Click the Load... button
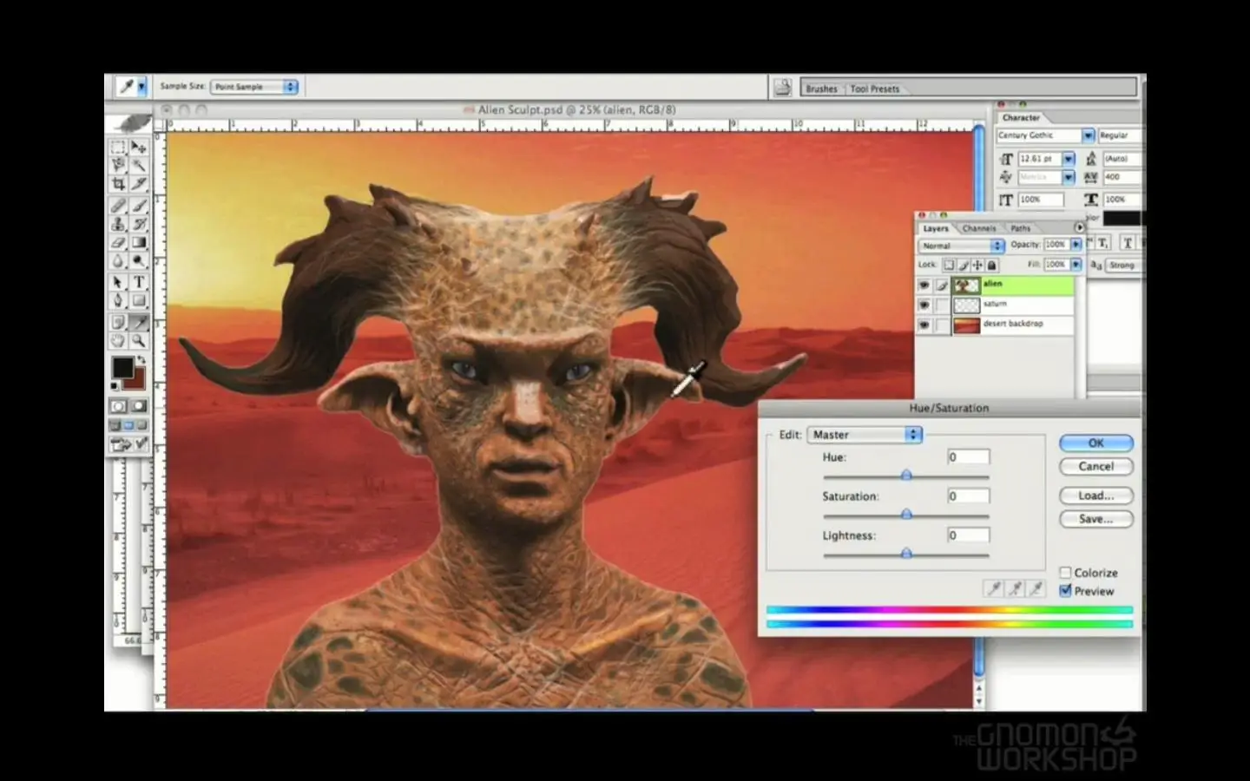 click(x=1096, y=496)
